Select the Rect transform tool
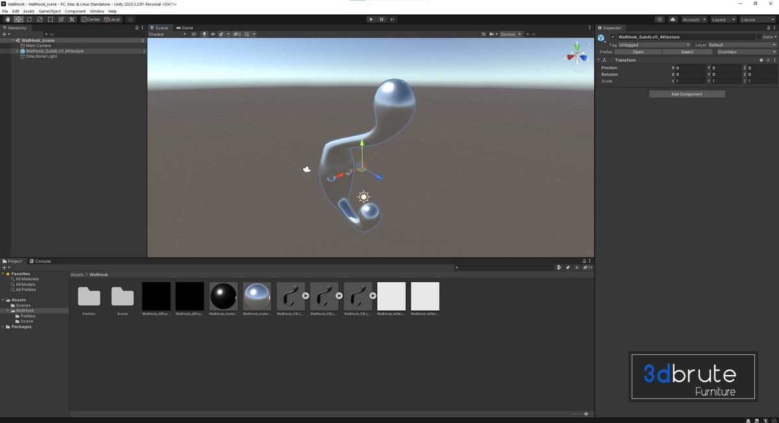This screenshot has width=779, height=423. [x=51, y=19]
